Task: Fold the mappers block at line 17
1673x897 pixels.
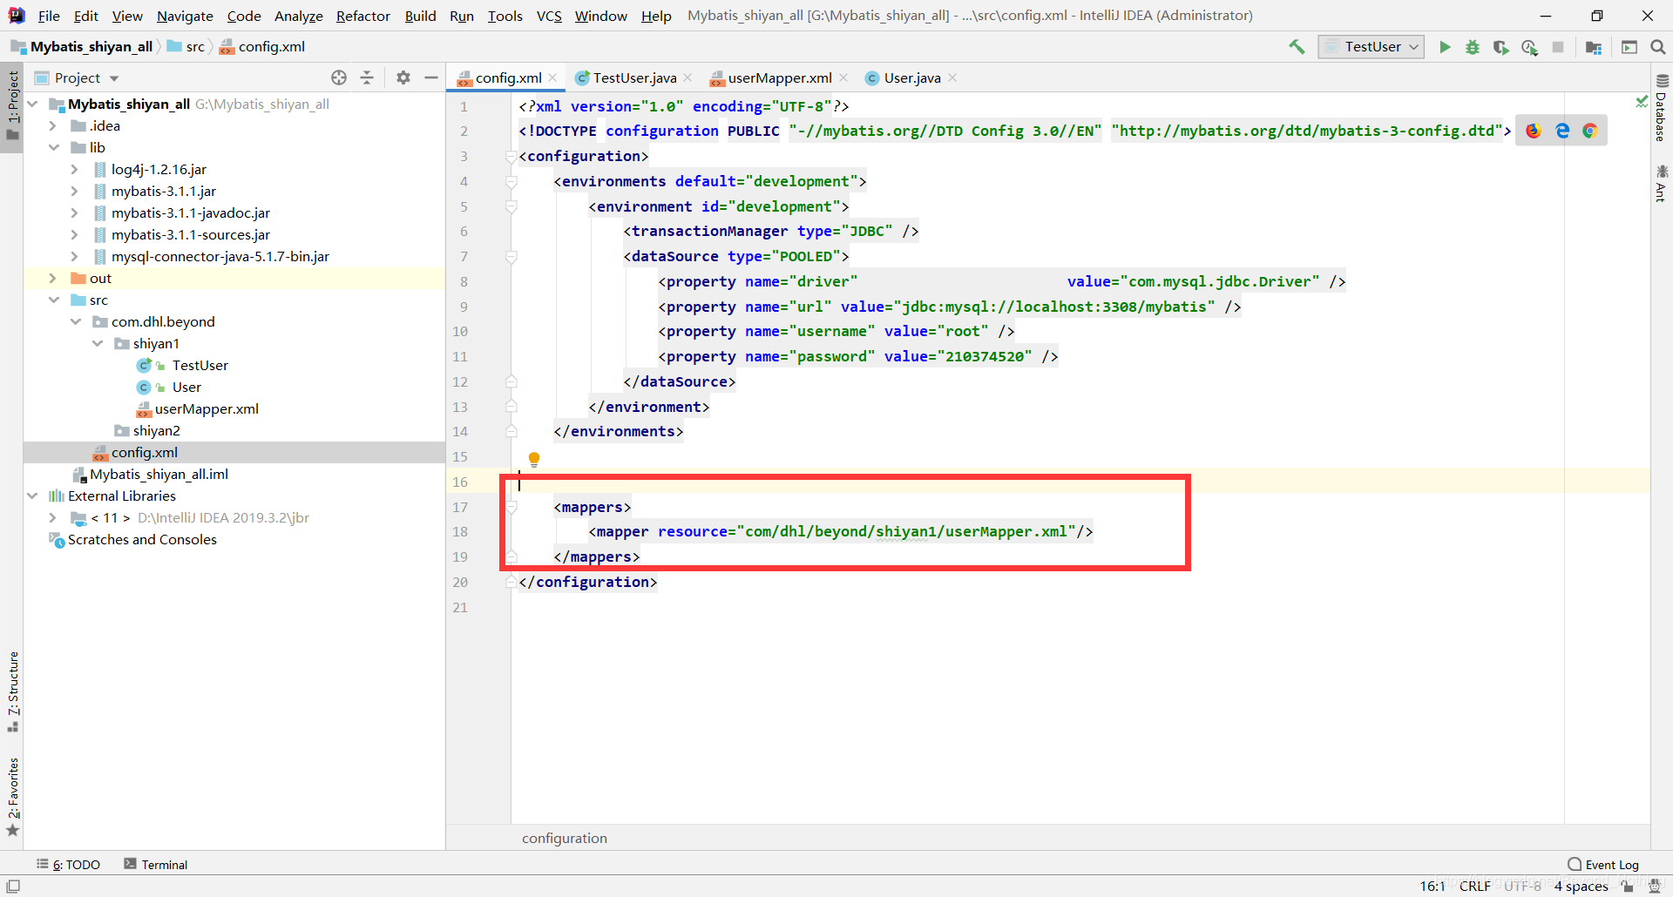Action: [511, 507]
